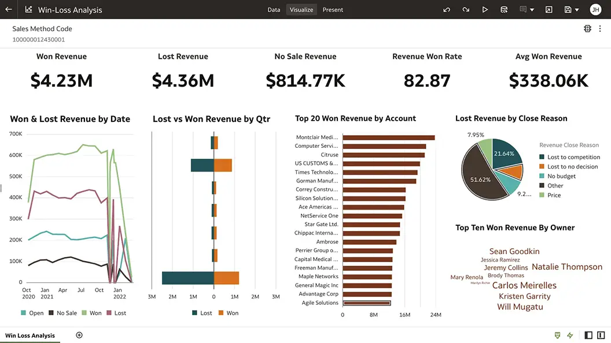This screenshot has height=343, width=611.
Task: Refresh data using the database icon
Action: tap(504, 10)
